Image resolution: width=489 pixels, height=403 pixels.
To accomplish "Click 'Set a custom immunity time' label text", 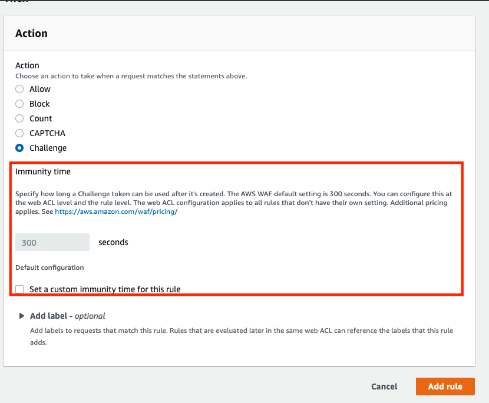I will (x=105, y=289).
